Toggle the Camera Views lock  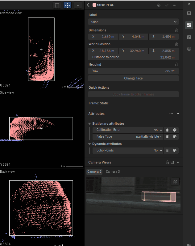167,162
